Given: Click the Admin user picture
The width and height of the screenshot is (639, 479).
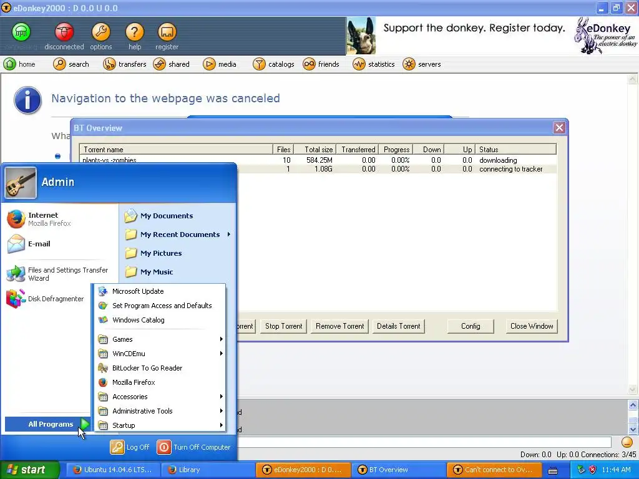Looking at the screenshot, I should (x=21, y=183).
